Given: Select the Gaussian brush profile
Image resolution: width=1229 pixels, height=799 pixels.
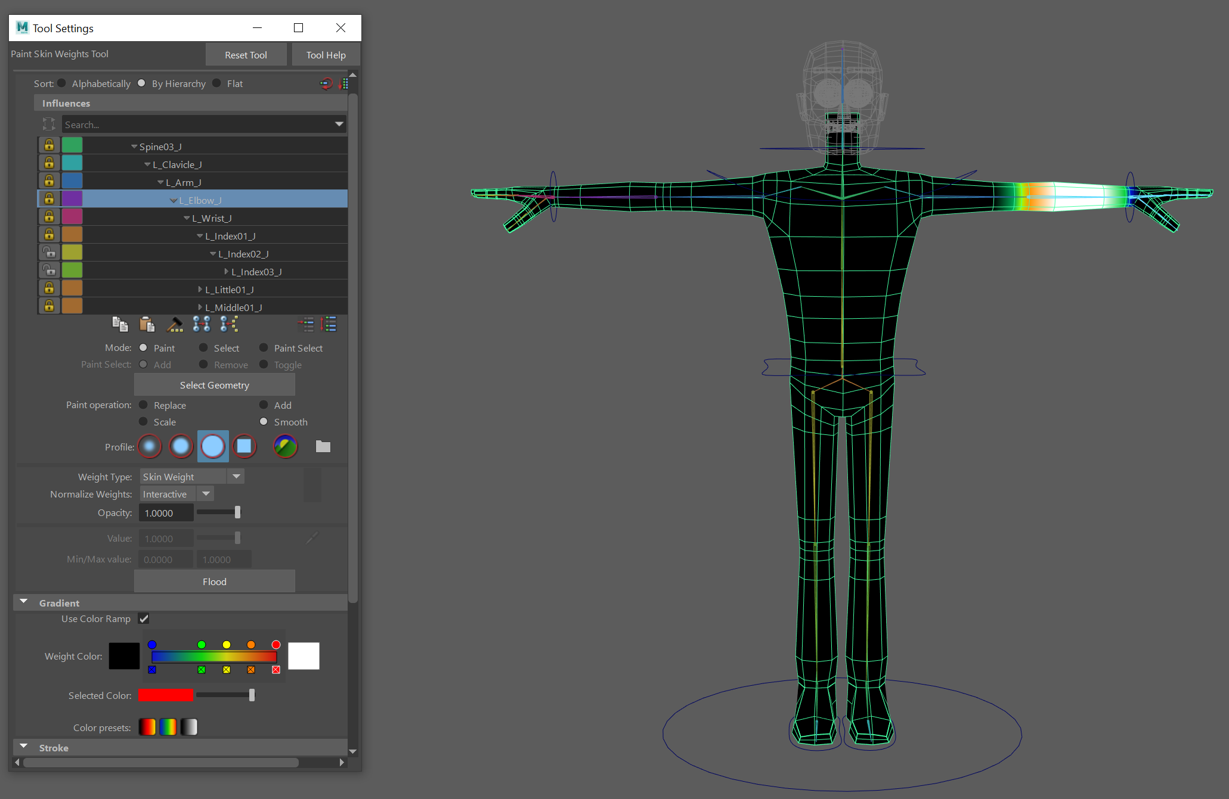Looking at the screenshot, I should coord(150,446).
